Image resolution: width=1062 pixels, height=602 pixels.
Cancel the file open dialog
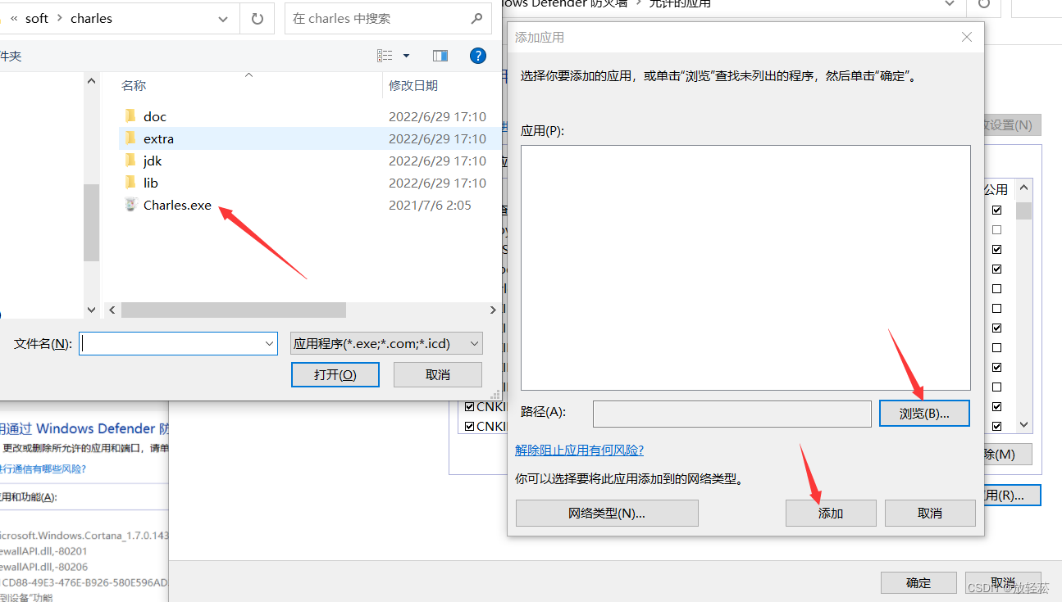[x=438, y=374]
